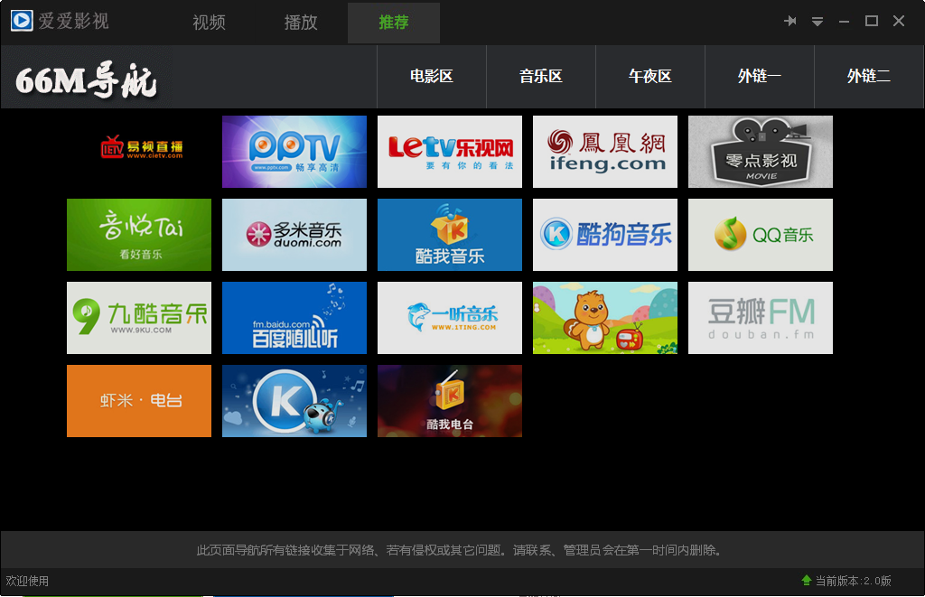Open the 午夜区 navigation section
This screenshot has width=925, height=597.
click(650, 77)
